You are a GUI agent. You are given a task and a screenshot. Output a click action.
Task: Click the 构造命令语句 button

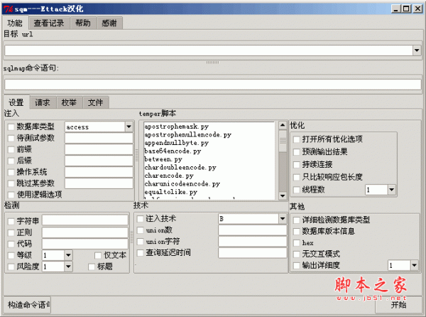coord(28,305)
